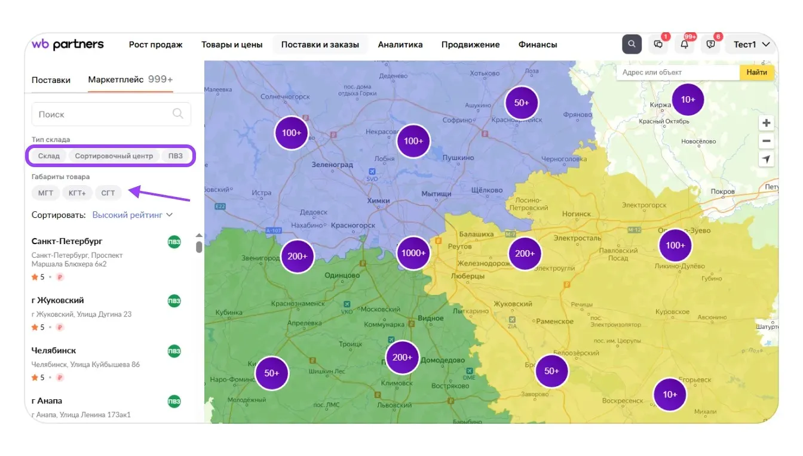Click the 1000+ cluster marker on map
The image size is (803, 456).
pyautogui.click(x=413, y=253)
